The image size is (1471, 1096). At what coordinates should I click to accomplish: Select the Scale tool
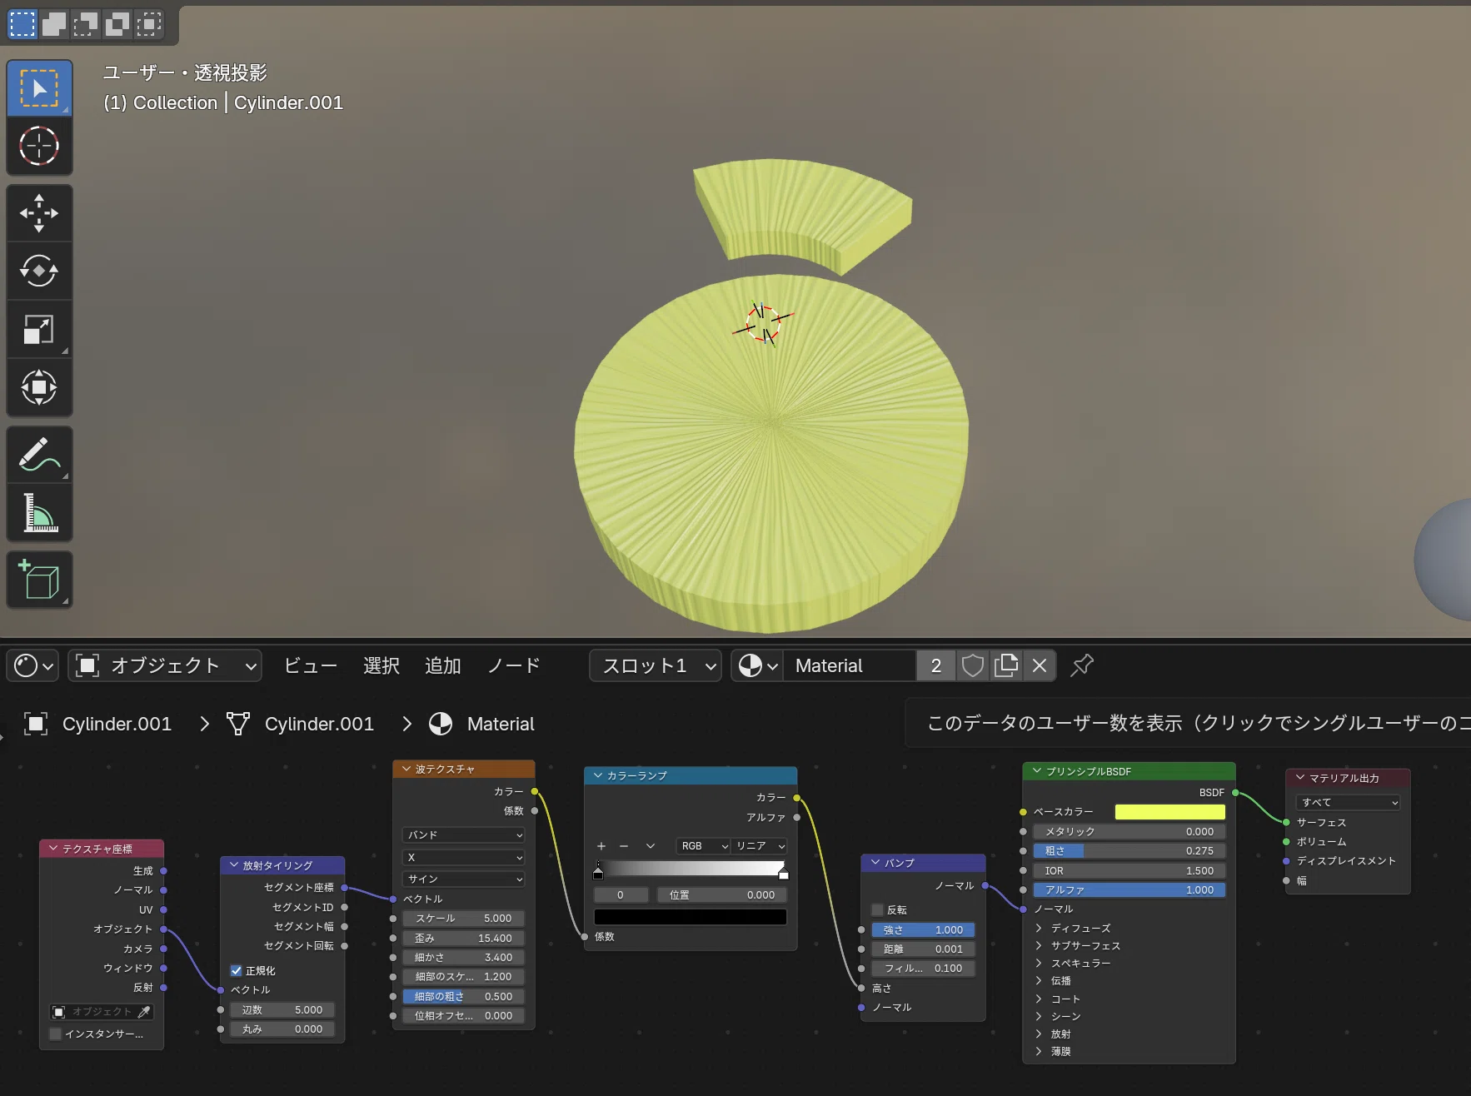tap(39, 329)
